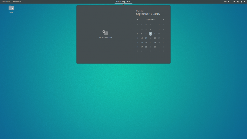Select day 15 in the calendar
The image size is (247, 139).
pyautogui.click(x=150, y=38)
